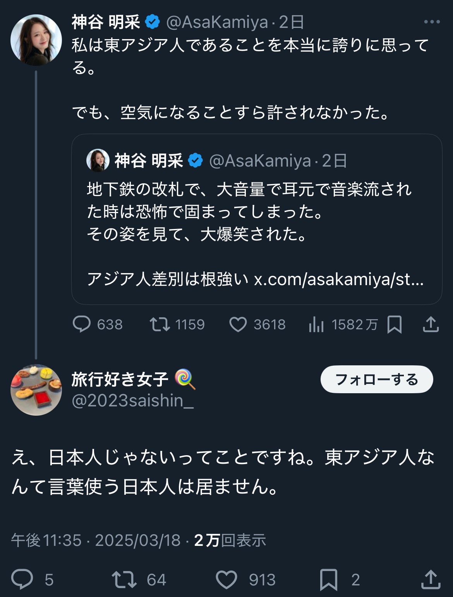Repost the reply with 64 reposts
This screenshot has height=597, width=453.
pyautogui.click(x=124, y=580)
